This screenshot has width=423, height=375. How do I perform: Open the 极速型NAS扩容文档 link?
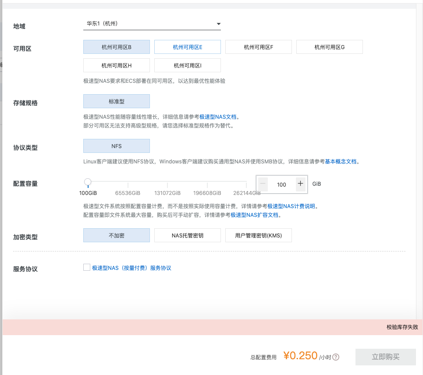point(254,215)
